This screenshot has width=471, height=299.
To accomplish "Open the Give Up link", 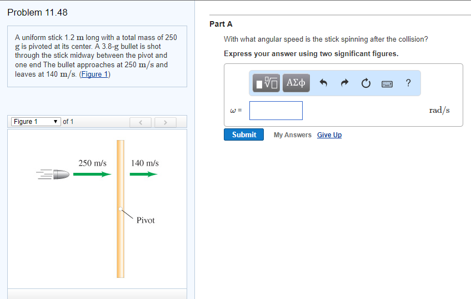I will coord(329,135).
